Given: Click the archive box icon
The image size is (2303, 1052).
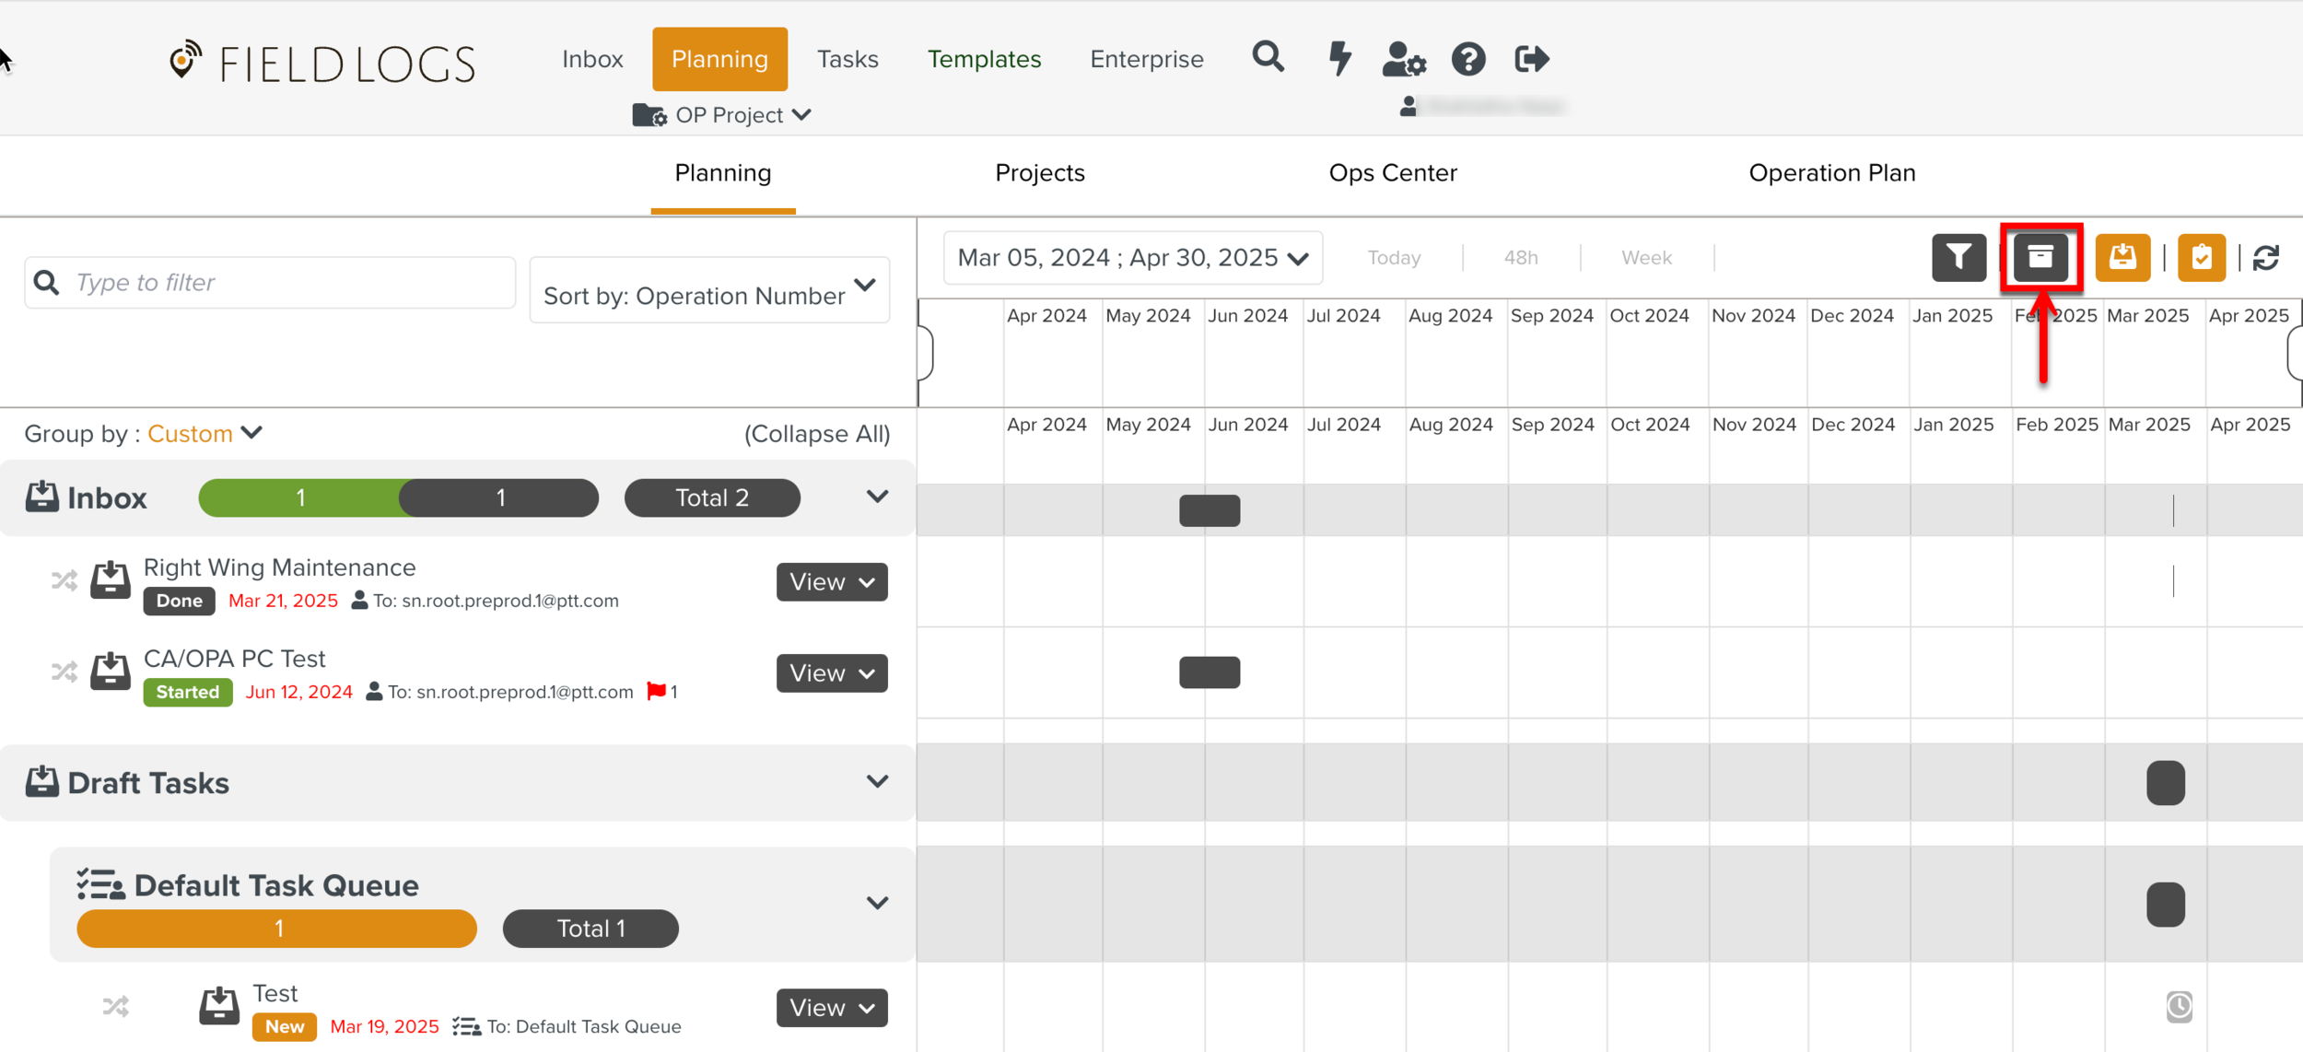Looking at the screenshot, I should pos(2040,257).
